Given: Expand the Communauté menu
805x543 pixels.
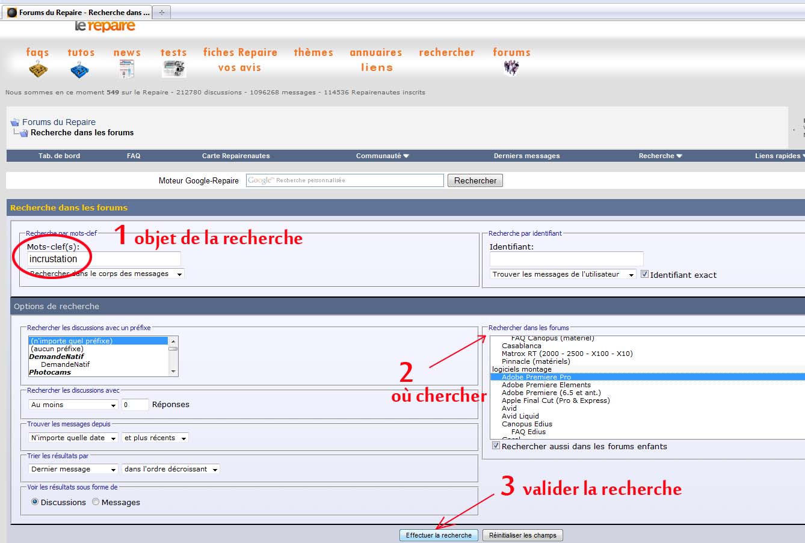Looking at the screenshot, I should pyautogui.click(x=382, y=156).
